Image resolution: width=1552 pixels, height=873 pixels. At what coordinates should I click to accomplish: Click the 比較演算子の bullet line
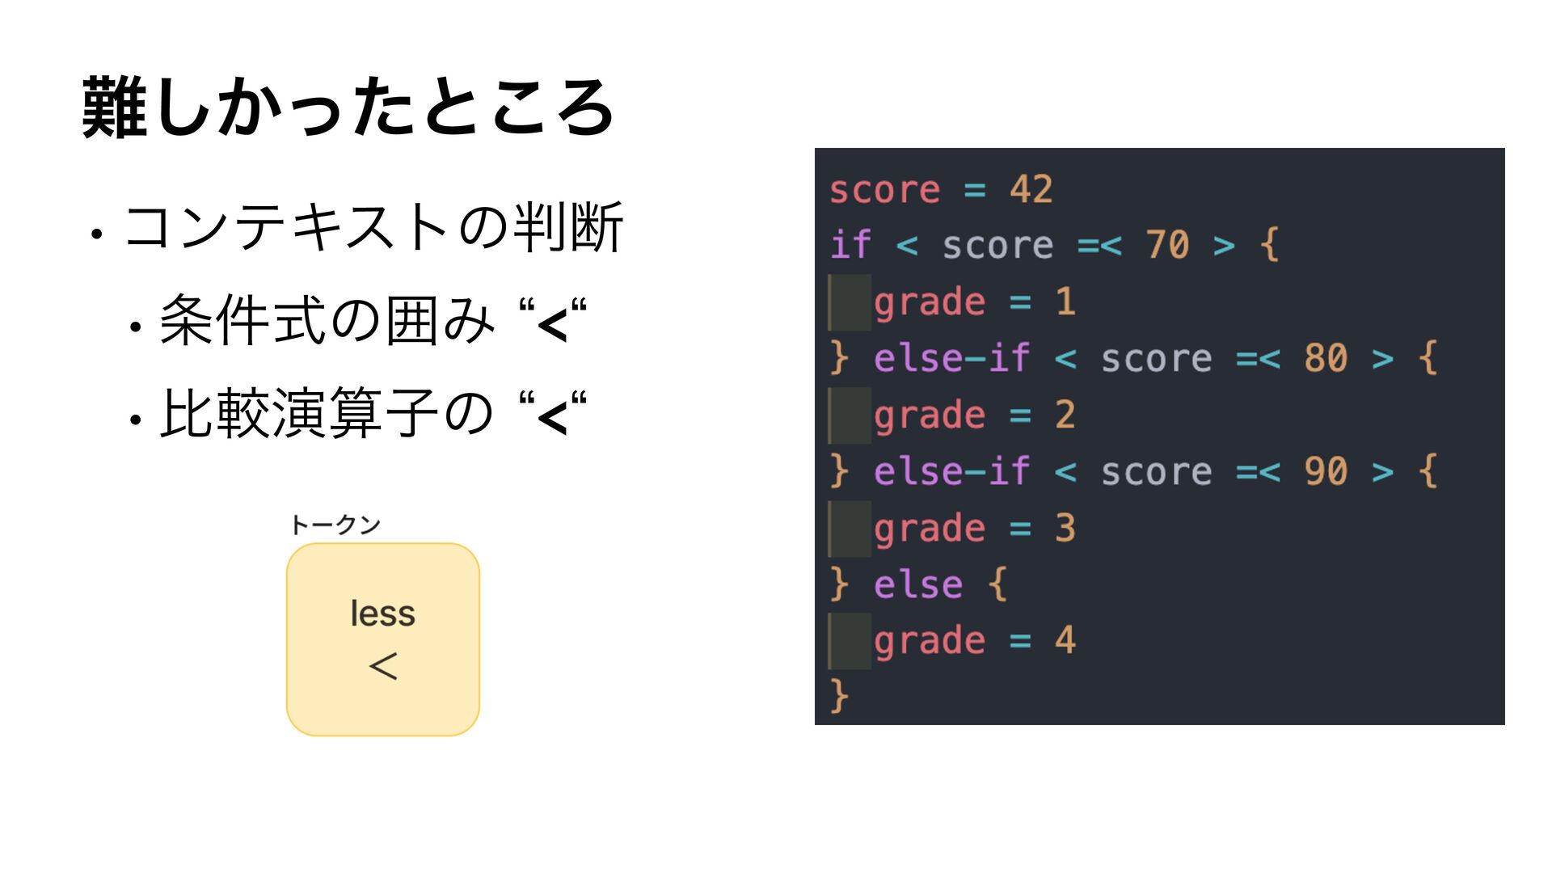point(373,414)
